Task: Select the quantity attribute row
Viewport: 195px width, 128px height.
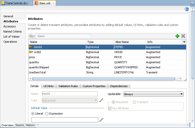Action: coord(107,62)
